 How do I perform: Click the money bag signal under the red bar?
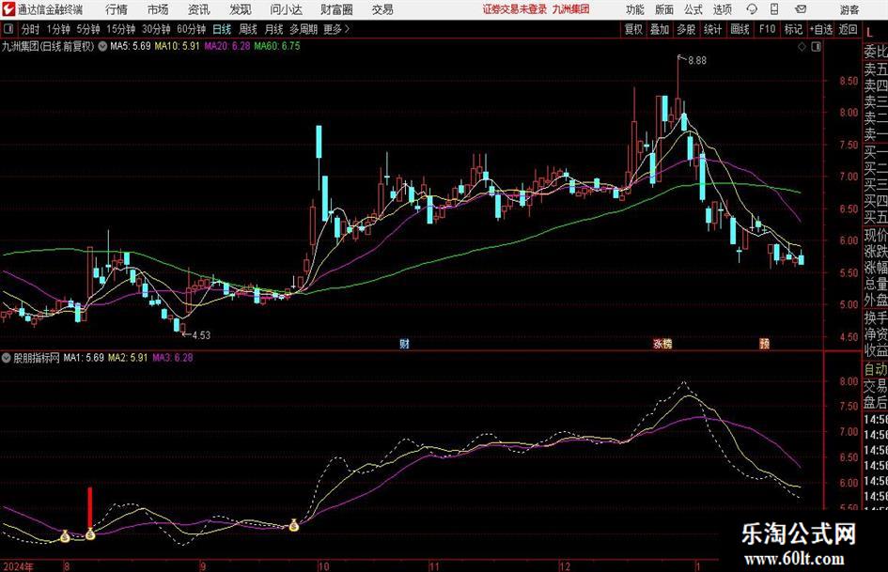90,533
